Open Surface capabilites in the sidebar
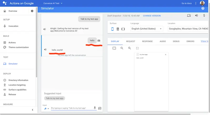This screenshot has width=210, height=115. [x=18, y=90]
